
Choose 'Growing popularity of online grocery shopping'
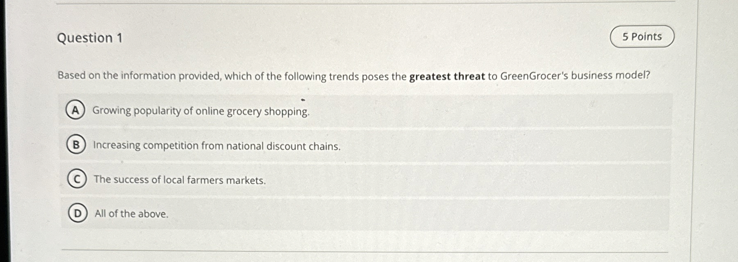[x=201, y=111]
